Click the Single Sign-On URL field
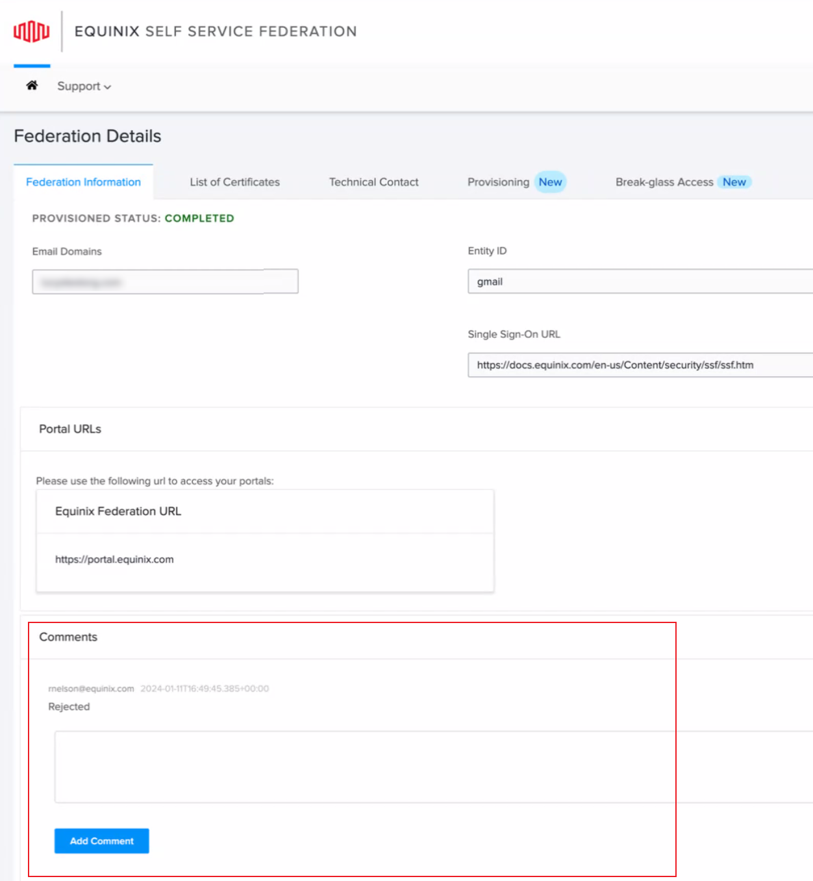This screenshot has width=813, height=881. pos(640,364)
